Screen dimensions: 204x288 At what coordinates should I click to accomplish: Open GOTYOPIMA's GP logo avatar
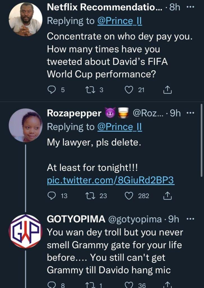pyautogui.click(x=26, y=231)
